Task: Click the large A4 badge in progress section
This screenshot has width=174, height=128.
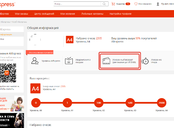Action: coord(35,88)
